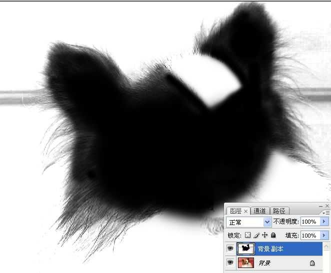Collapse the layers panel with minimize icon
Viewport: 331px width, 273px height.
coord(320,206)
